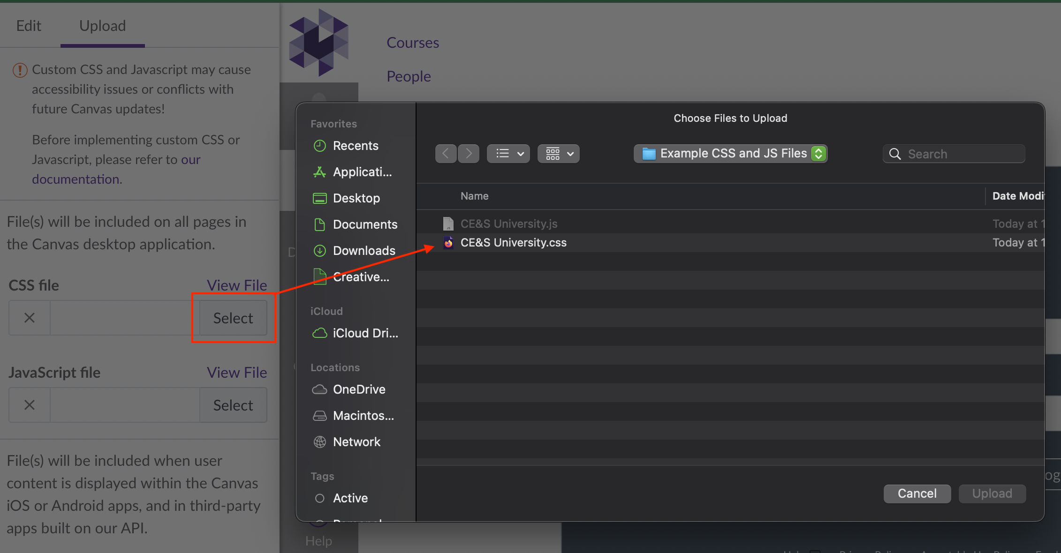The width and height of the screenshot is (1061, 553).
Task: Click Cancel in the file dialog
Action: [917, 493]
